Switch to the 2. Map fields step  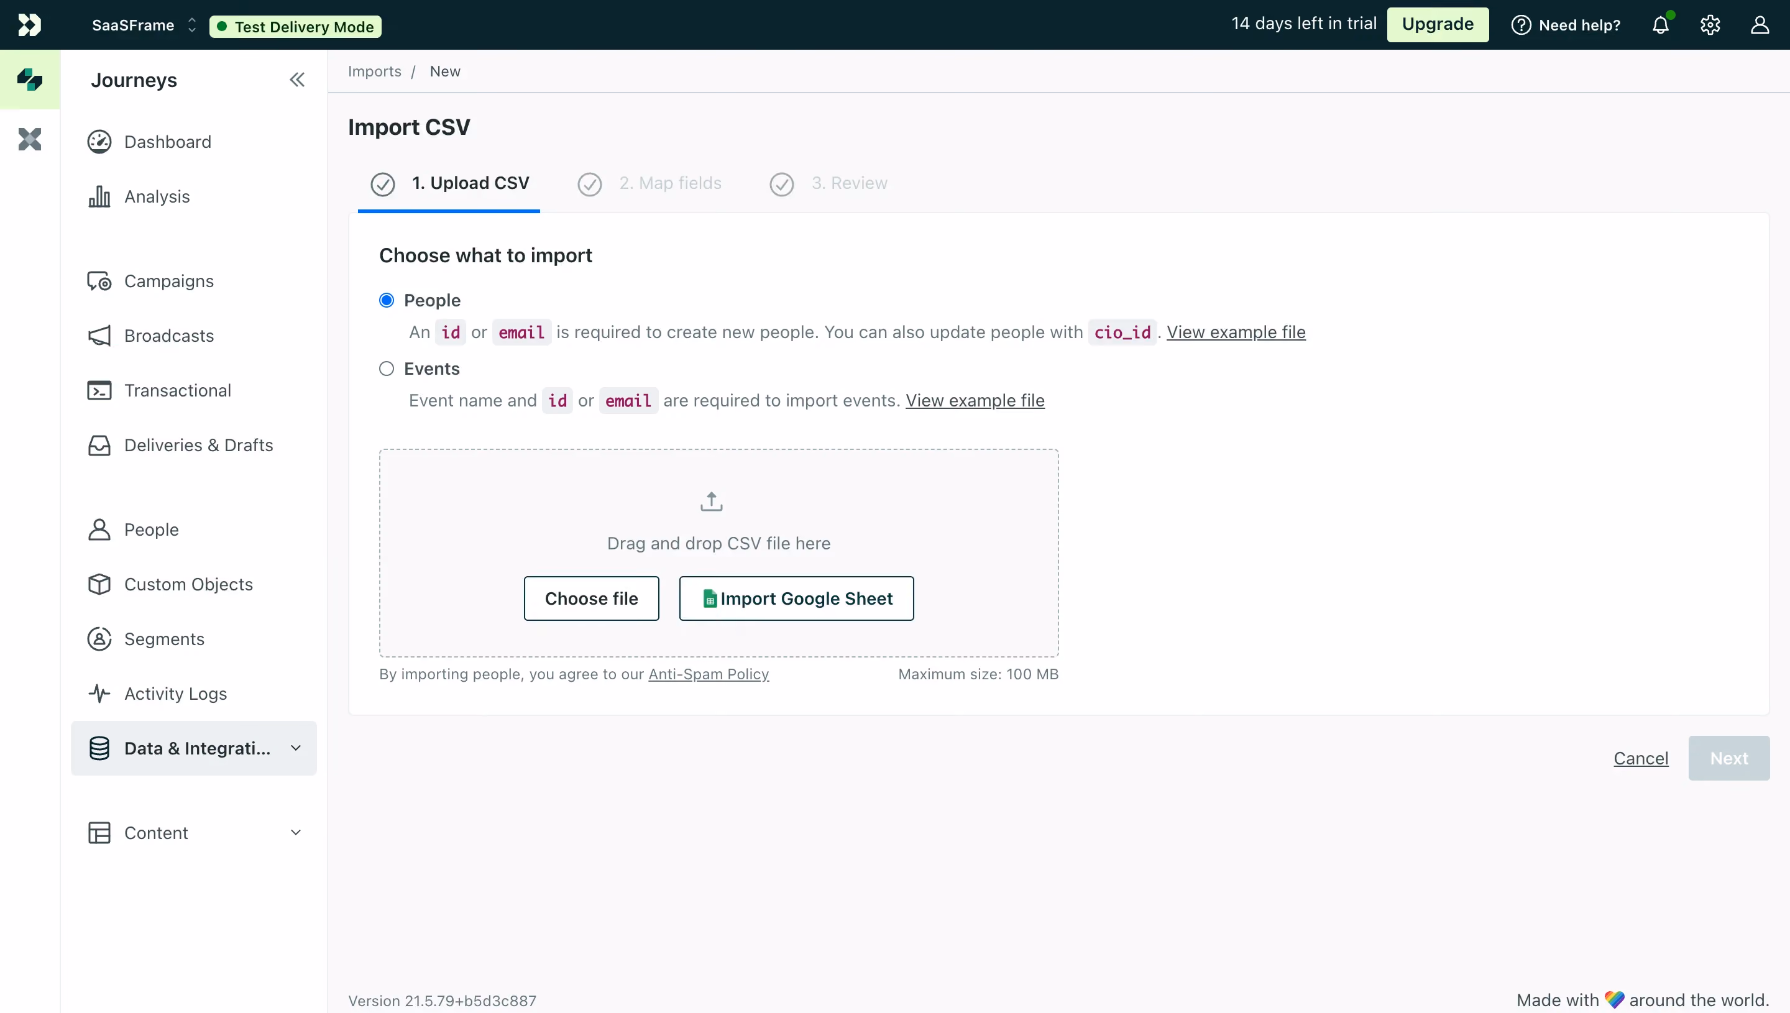click(649, 184)
